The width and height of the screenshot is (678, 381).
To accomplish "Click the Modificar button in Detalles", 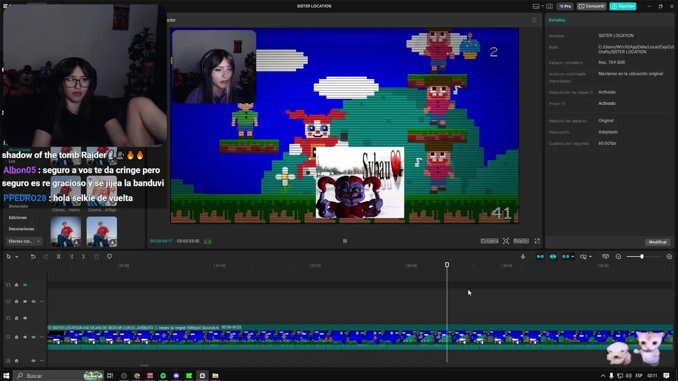I will click(658, 242).
